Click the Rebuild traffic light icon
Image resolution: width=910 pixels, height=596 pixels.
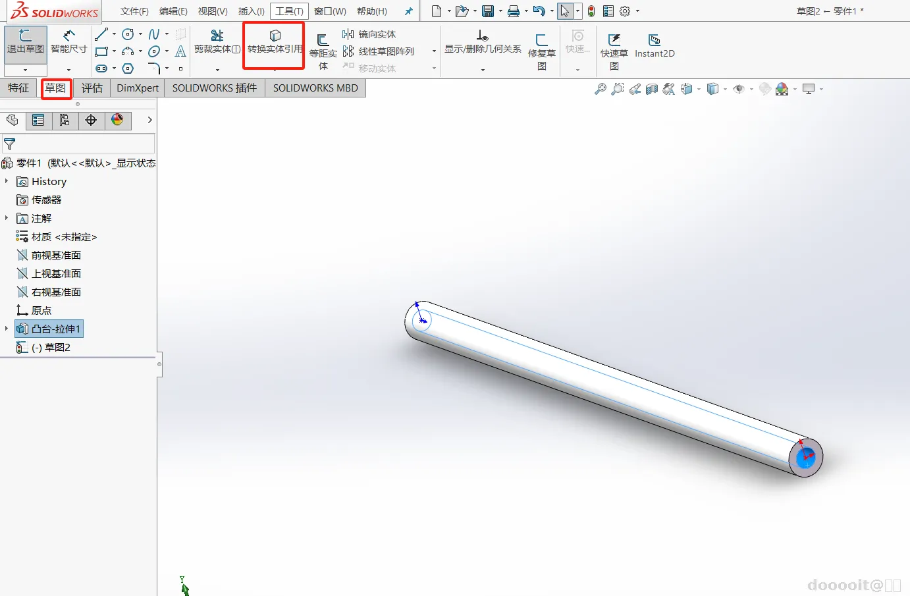[x=591, y=11]
